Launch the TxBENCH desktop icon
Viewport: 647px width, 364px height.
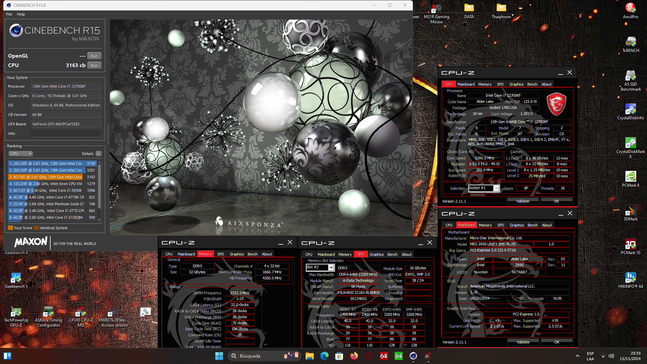tap(630, 44)
